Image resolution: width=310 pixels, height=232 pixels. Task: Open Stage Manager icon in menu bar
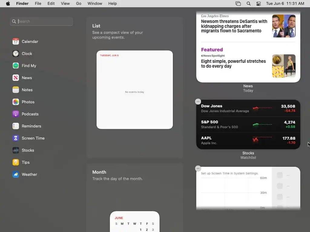238,4
